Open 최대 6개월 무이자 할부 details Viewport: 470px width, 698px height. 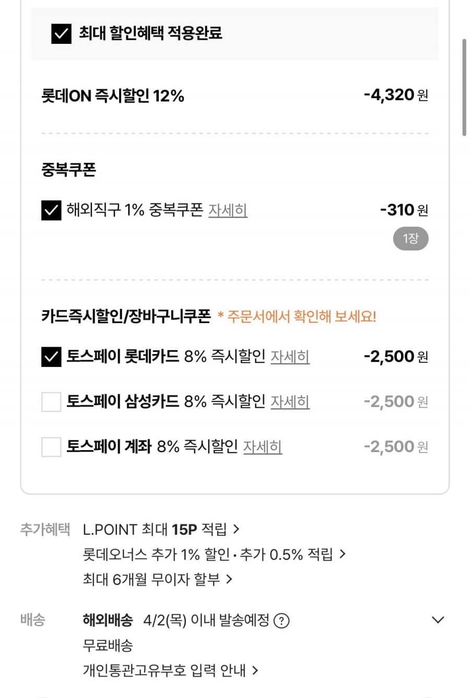[x=157, y=579]
